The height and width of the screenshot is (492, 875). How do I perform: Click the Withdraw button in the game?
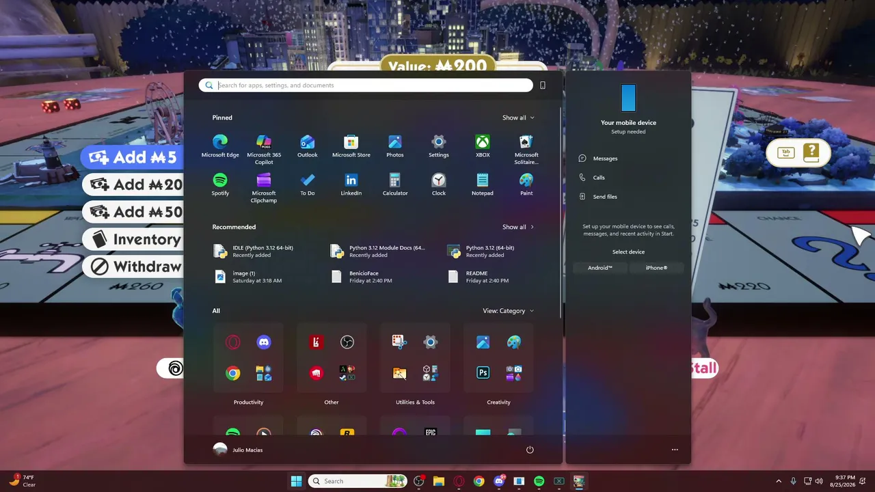click(x=133, y=266)
